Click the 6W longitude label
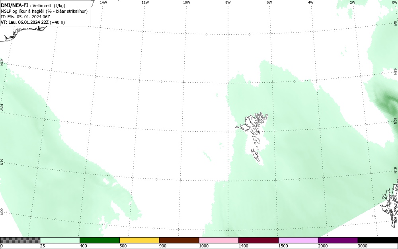Screen dimensions: 398x249 [269, 2]
